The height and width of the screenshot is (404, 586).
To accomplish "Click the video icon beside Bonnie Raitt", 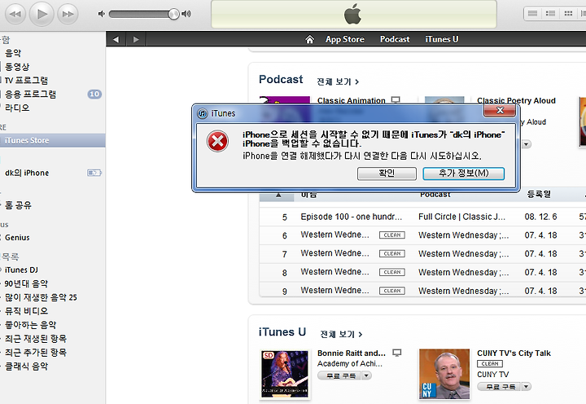I will tap(397, 353).
